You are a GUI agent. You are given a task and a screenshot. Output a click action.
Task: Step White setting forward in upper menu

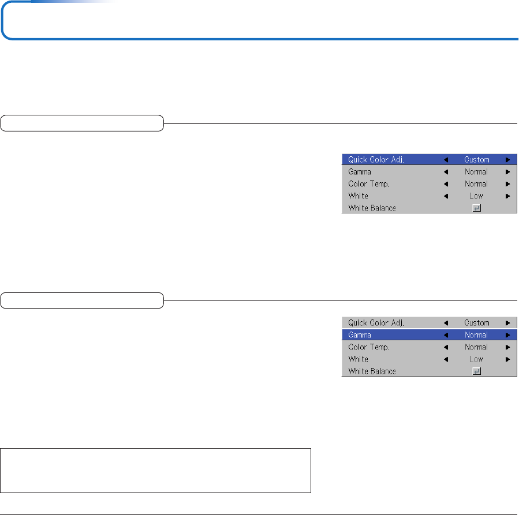(507, 196)
